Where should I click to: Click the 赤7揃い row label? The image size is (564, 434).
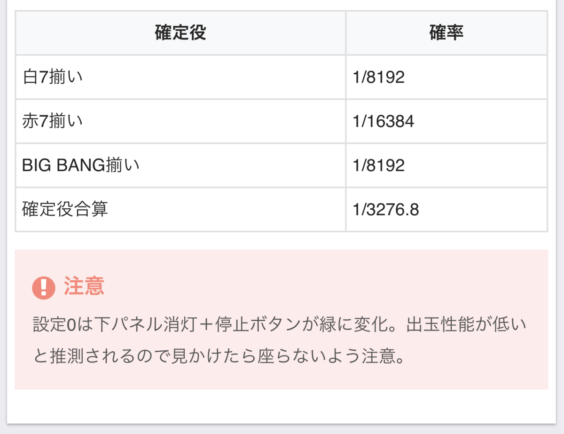tap(53, 121)
